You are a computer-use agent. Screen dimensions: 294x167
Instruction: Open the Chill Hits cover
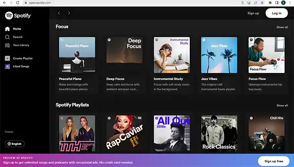click(266, 133)
